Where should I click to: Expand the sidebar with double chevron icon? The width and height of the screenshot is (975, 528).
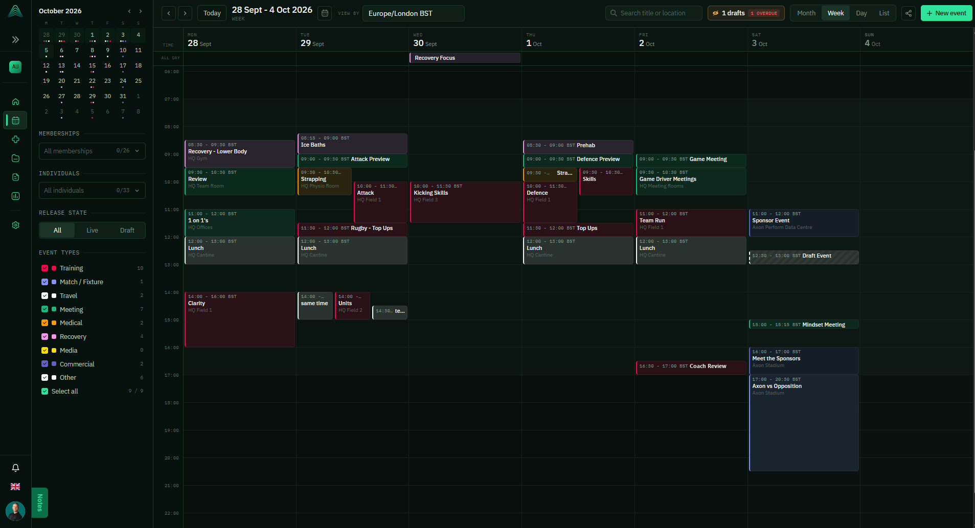(15, 39)
